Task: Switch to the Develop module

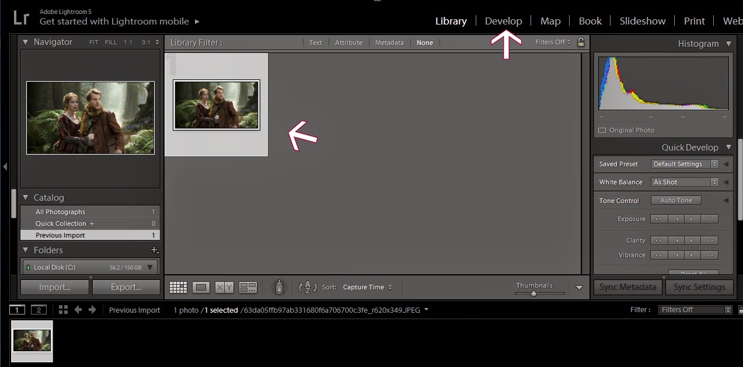Action: [503, 21]
